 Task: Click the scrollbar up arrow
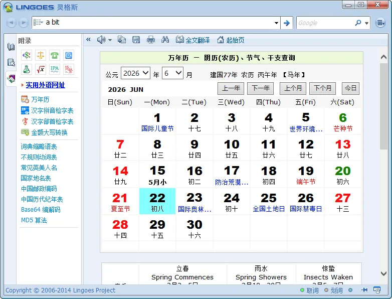(x=383, y=57)
